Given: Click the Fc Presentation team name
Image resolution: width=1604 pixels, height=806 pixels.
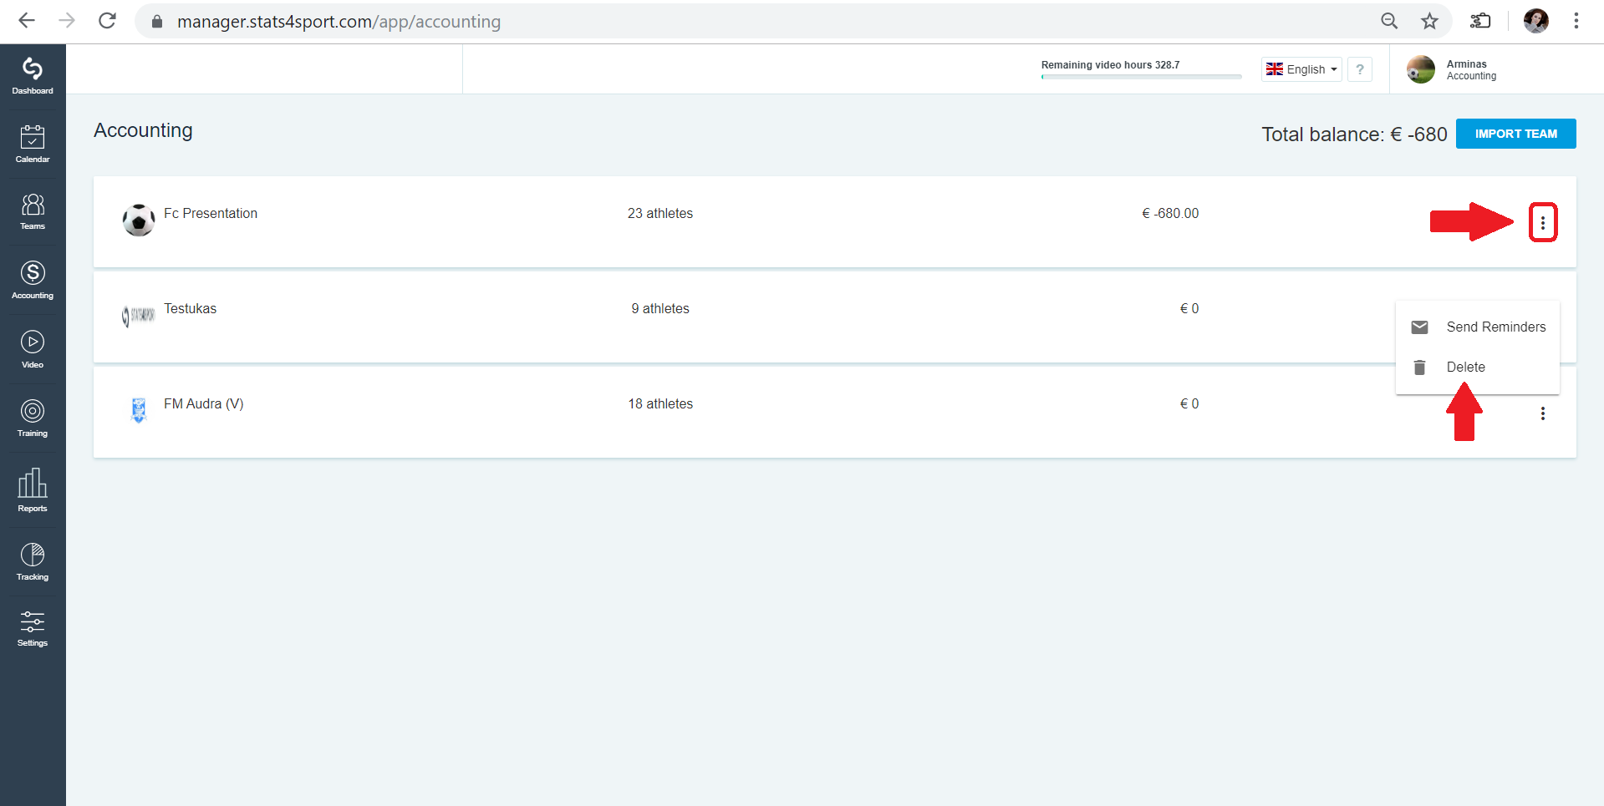Looking at the screenshot, I should click(211, 213).
